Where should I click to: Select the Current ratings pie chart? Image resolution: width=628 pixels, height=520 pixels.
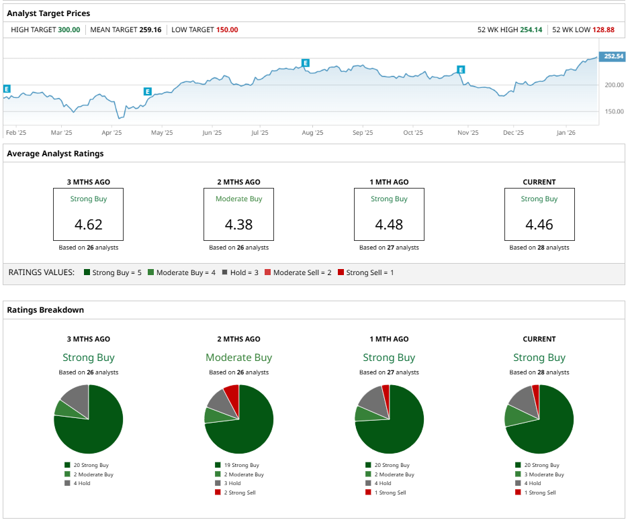pos(539,419)
